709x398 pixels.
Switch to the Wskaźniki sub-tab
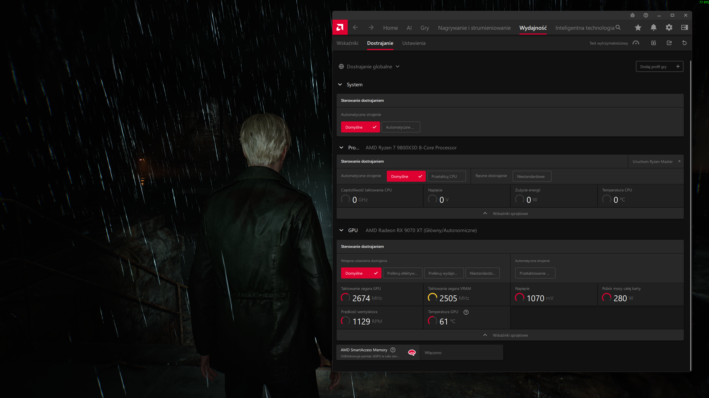(x=347, y=43)
